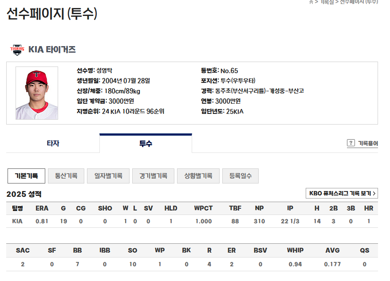This screenshot has width=390, height=281.
Task: Switch to the 타자 tab
Action: tap(52, 144)
